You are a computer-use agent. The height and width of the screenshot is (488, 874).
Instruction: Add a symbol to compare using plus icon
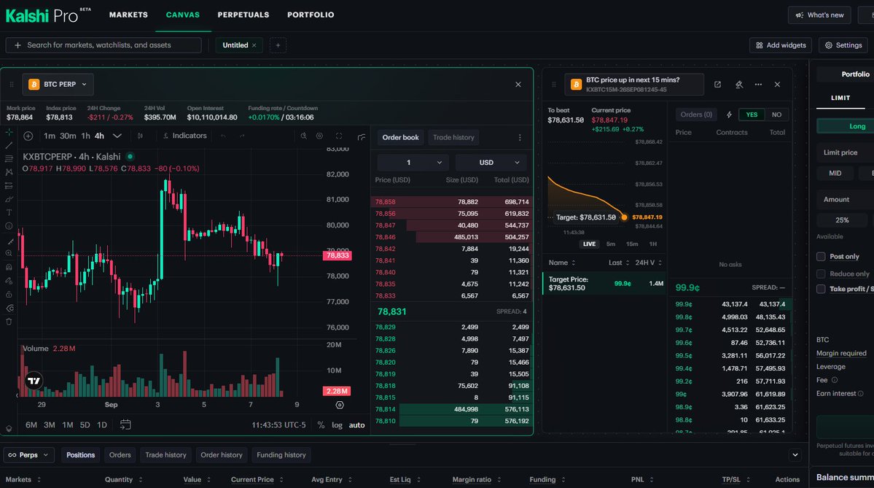pos(28,136)
